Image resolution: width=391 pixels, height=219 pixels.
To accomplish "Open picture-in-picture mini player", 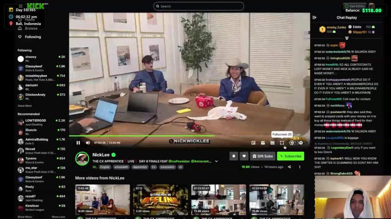I will pos(253,143).
